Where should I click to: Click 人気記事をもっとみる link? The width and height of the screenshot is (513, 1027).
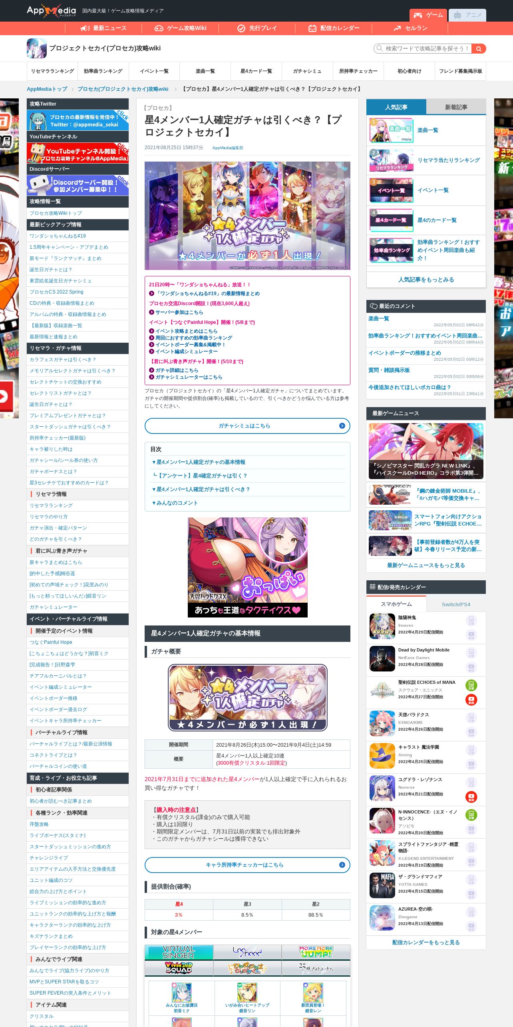[426, 280]
